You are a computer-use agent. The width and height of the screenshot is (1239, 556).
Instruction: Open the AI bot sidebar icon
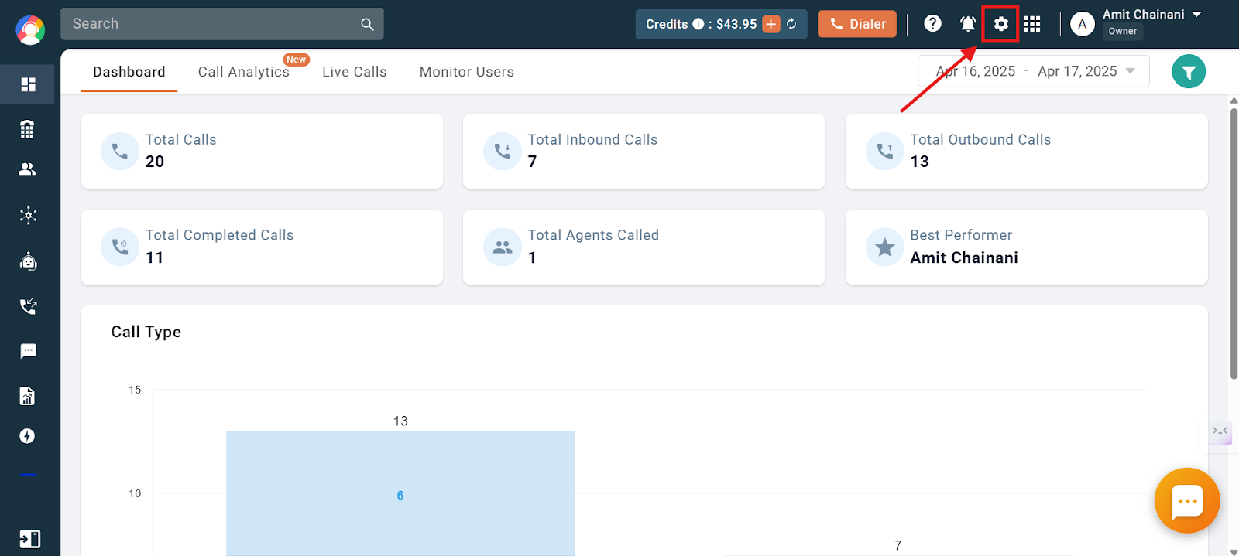coord(29,261)
